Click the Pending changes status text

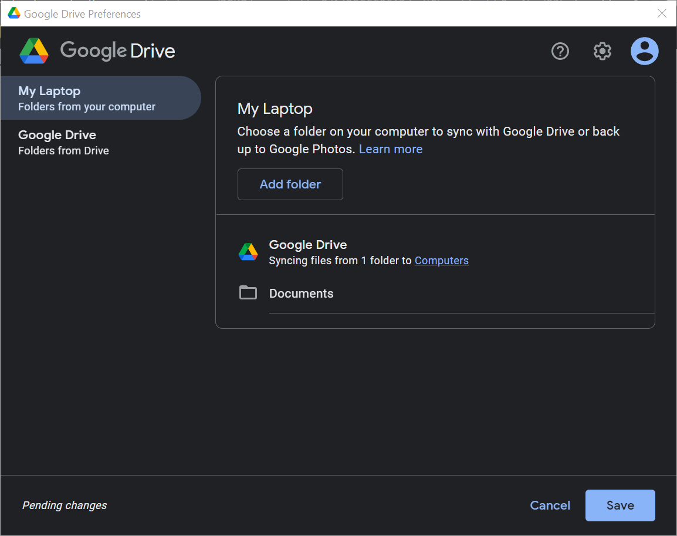pyautogui.click(x=65, y=505)
